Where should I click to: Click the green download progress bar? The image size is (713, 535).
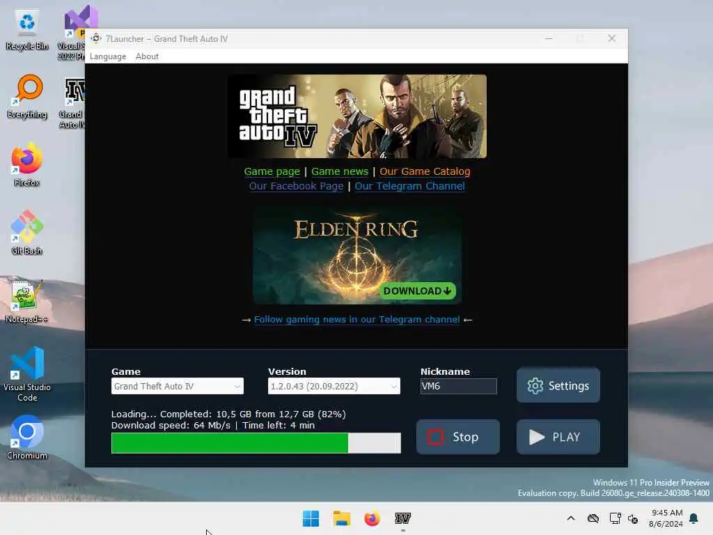click(x=256, y=443)
